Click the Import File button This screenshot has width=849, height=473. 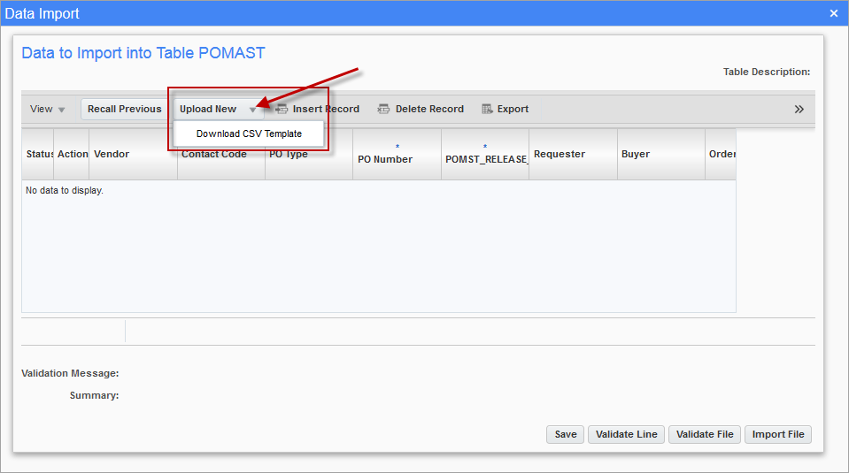tap(778, 435)
